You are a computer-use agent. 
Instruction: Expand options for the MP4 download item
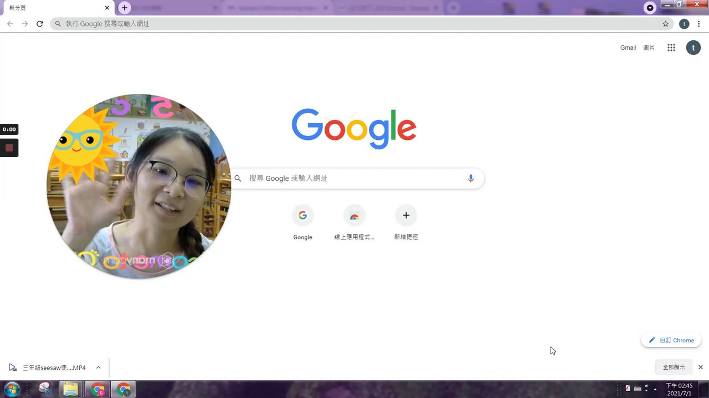click(x=98, y=368)
